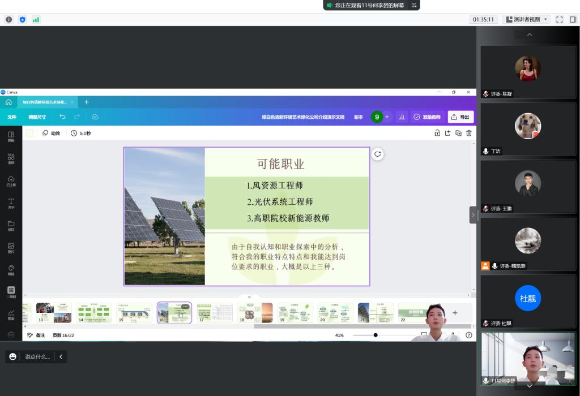The width and height of the screenshot is (580, 396).
Task: Toggle the page lock icon
Action: 437,133
